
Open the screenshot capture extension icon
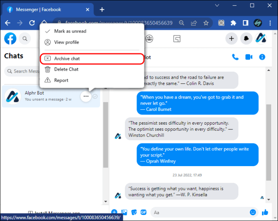[221, 23]
